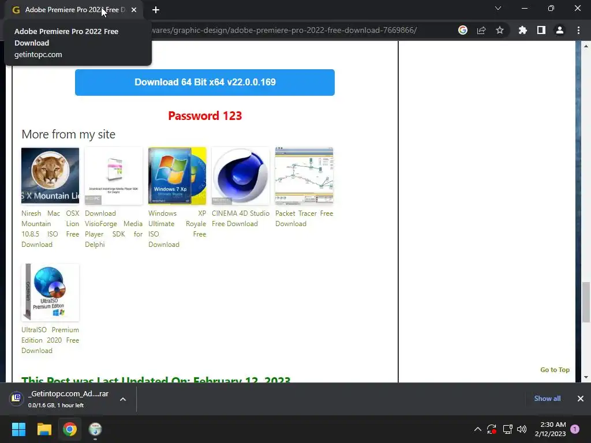Follow the CINEMA 4D Studio Free Download link
591x443 pixels.
(x=241, y=219)
